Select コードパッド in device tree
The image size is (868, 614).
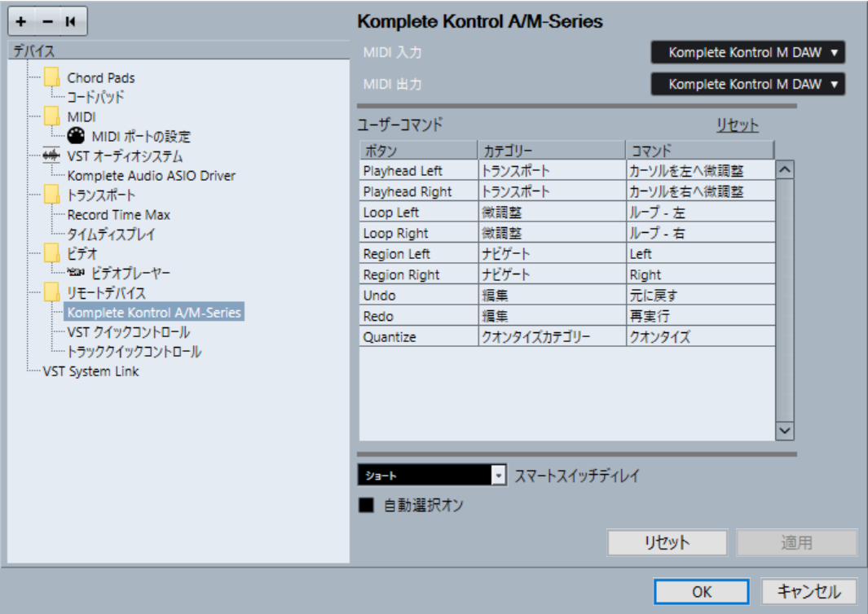click(95, 97)
